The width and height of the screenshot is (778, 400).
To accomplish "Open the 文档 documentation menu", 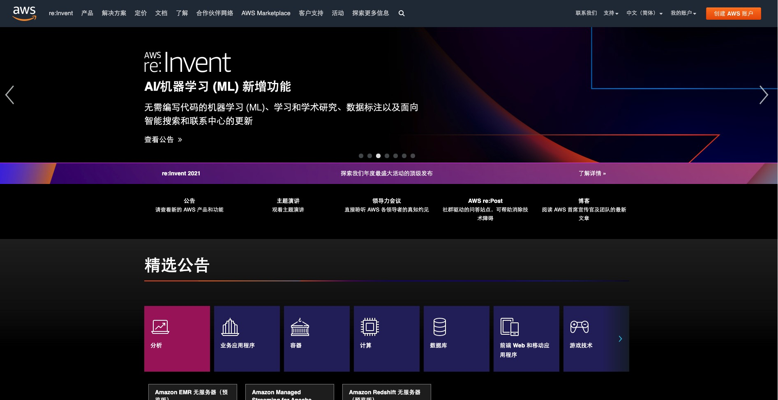I will (x=161, y=13).
